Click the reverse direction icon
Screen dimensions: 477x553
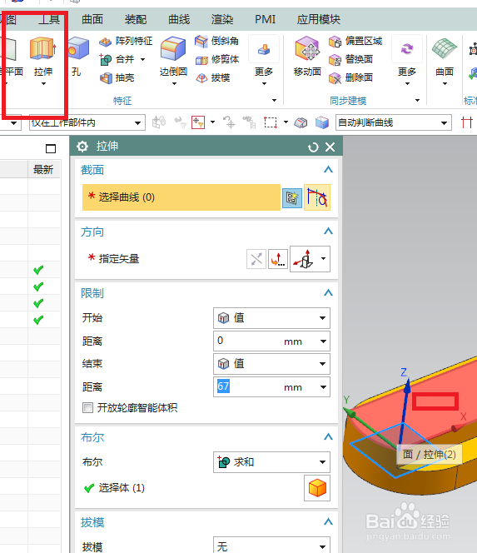click(256, 259)
